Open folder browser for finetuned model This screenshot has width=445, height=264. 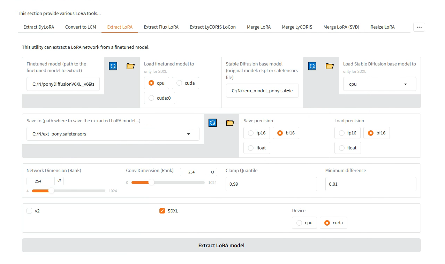point(130,66)
